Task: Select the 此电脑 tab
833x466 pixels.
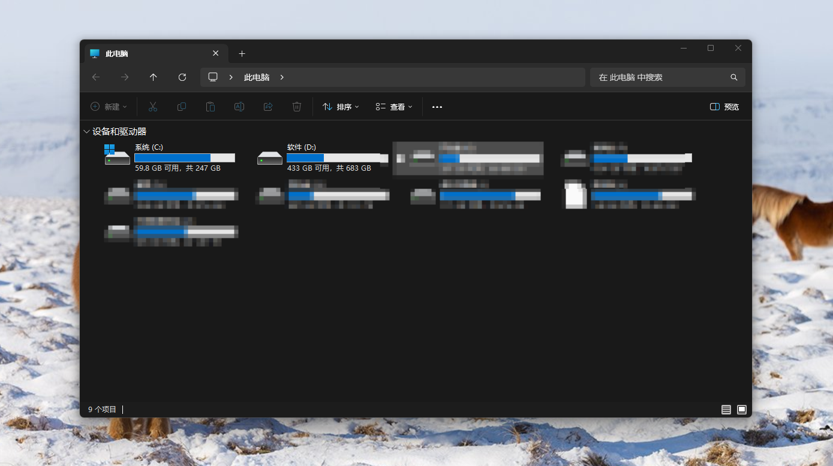Action: pos(150,53)
